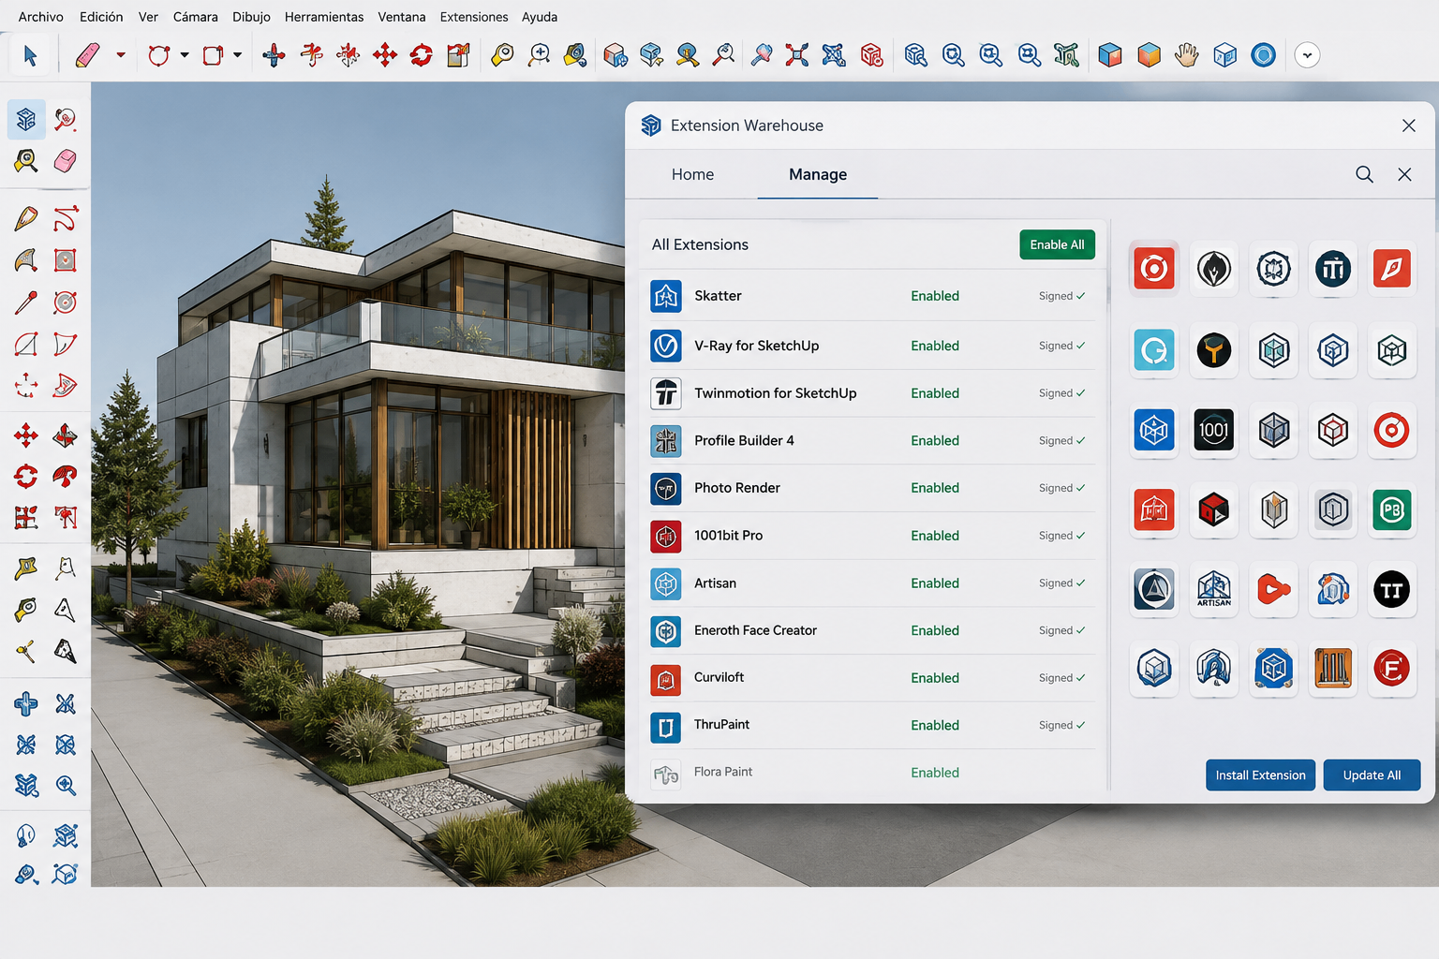Viewport: 1439px width, 959px height.
Task: Open the dropdown next to the circle tool
Action: [x=185, y=55]
